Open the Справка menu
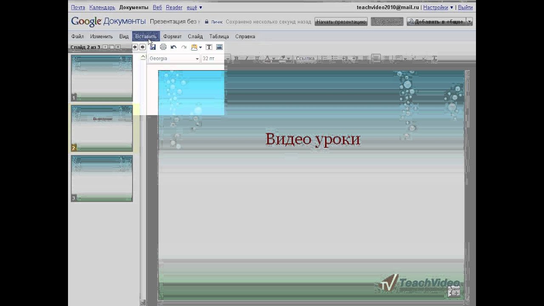 pos(245,37)
